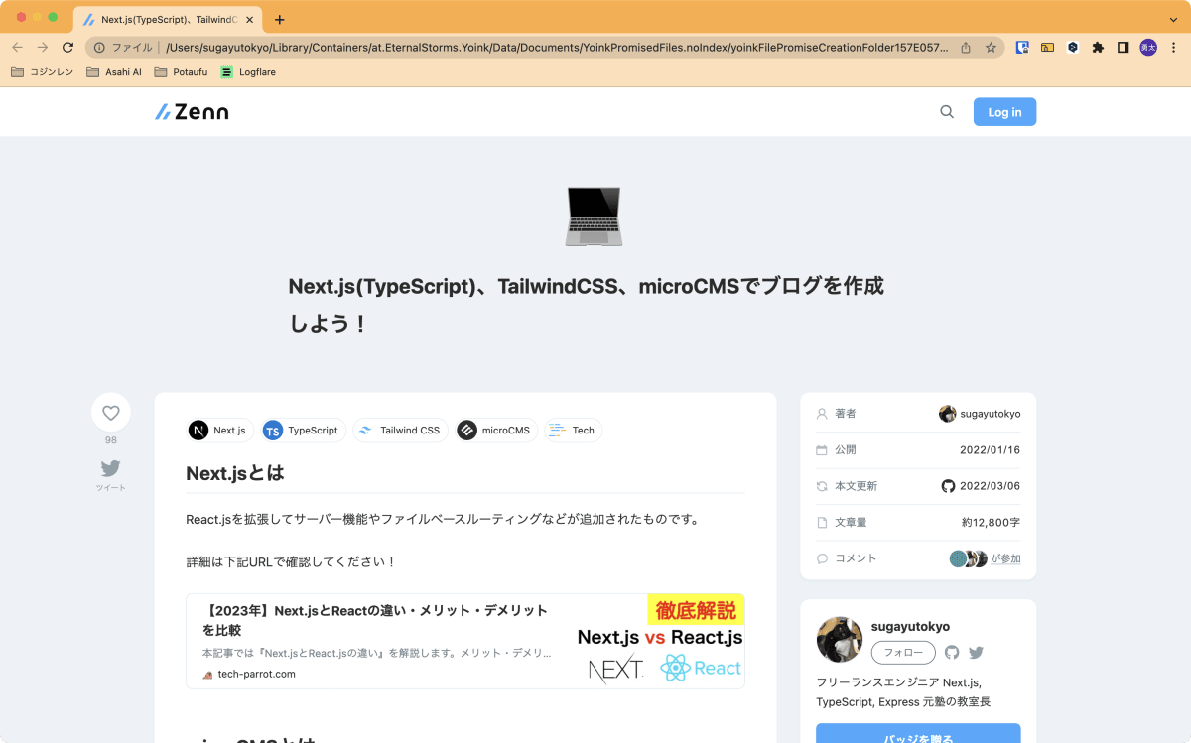The image size is (1191, 743).
Task: Expand the tab search chevron
Action: pos(1174,19)
